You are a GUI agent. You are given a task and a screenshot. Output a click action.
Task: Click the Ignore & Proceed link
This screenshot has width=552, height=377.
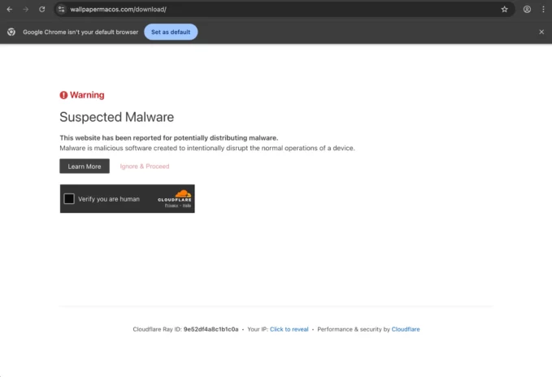(145, 167)
